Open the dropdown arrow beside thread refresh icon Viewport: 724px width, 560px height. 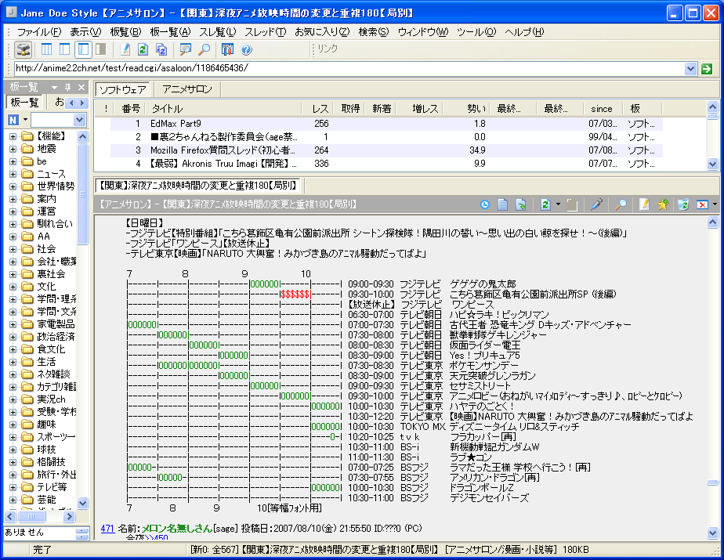558,204
